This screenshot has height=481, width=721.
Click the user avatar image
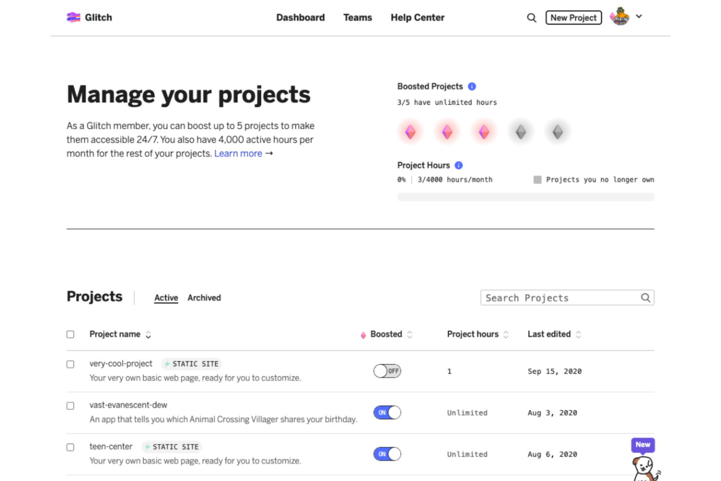point(619,17)
